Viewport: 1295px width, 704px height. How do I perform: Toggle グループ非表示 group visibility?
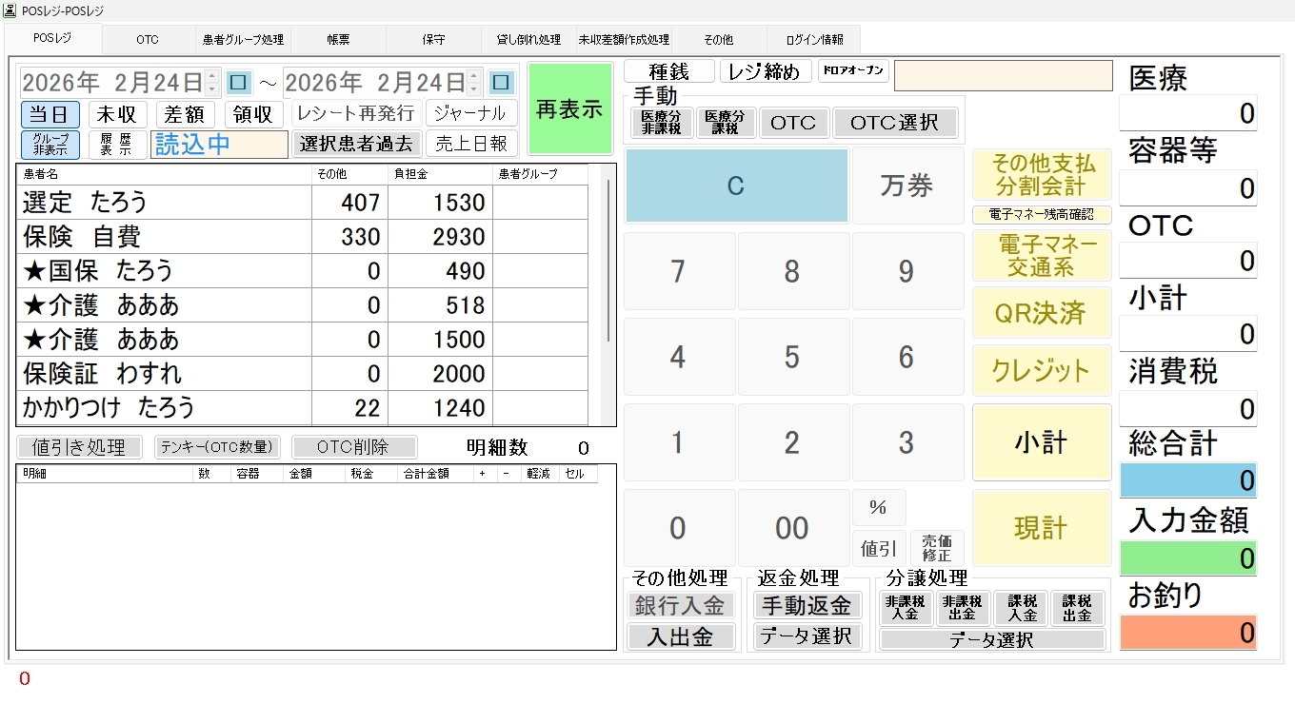click(x=50, y=145)
